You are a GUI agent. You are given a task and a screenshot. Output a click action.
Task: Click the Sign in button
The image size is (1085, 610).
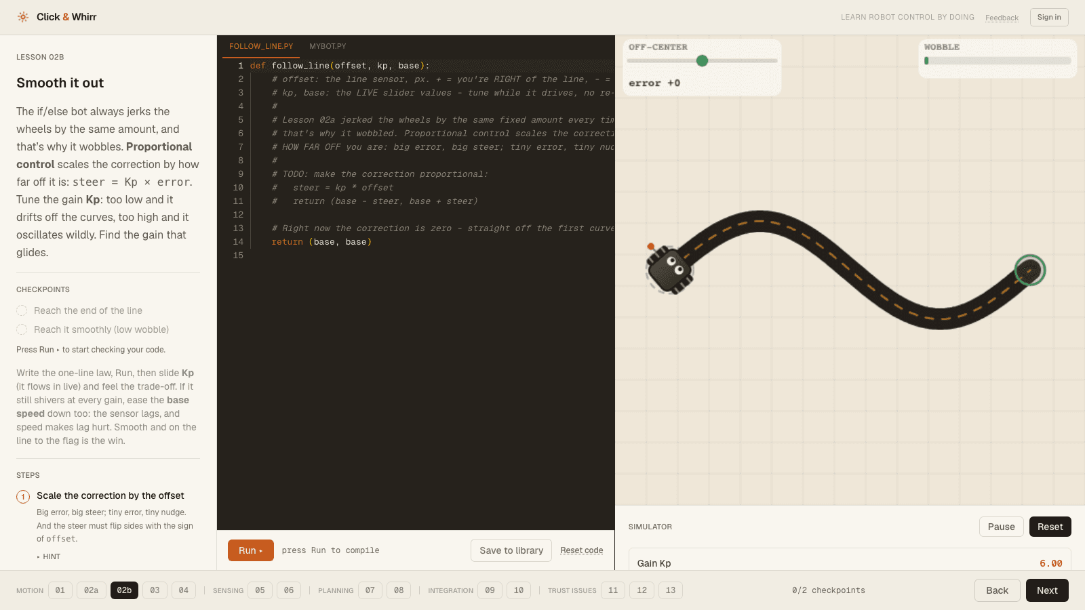[x=1049, y=17]
